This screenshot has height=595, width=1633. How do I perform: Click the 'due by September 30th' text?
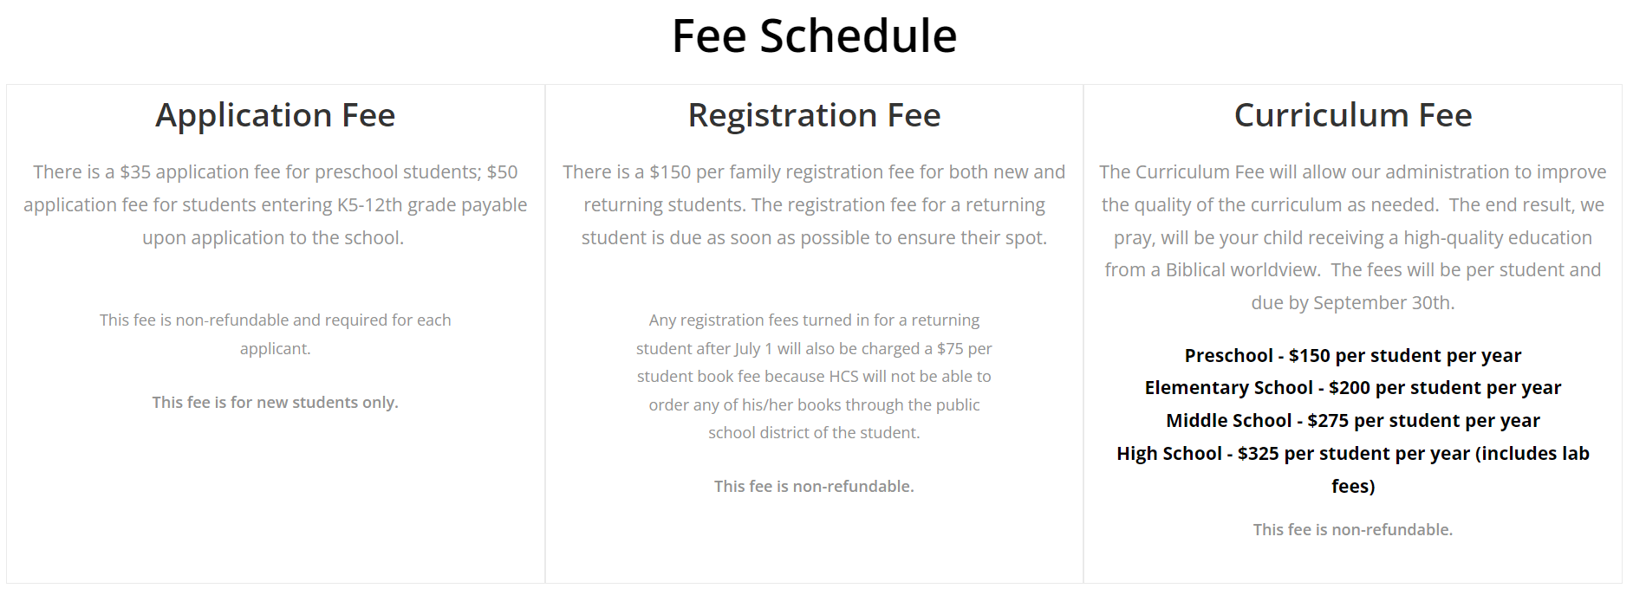tap(1352, 302)
